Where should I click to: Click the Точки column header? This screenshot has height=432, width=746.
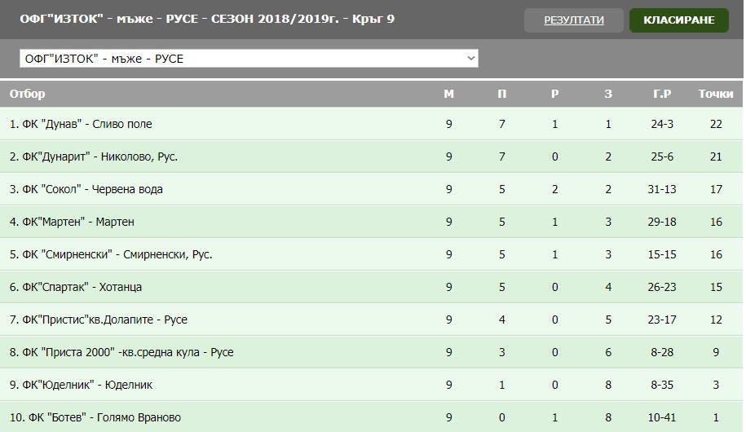pyautogui.click(x=716, y=94)
